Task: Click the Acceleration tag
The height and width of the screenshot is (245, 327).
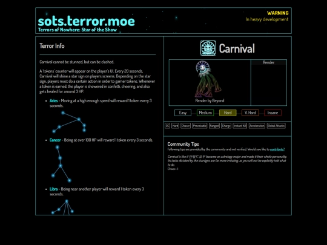Action: (x=257, y=126)
